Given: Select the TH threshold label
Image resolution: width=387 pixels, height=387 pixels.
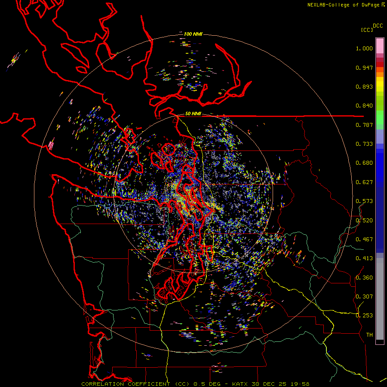Looking at the screenshot, I should pos(369,335).
